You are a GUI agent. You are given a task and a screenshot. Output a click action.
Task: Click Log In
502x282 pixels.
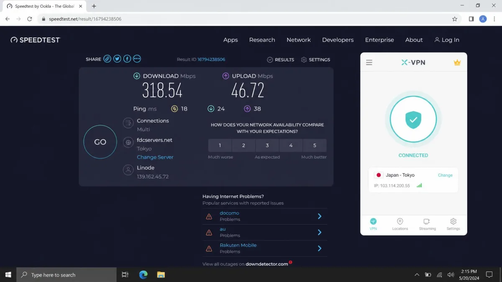point(447,40)
